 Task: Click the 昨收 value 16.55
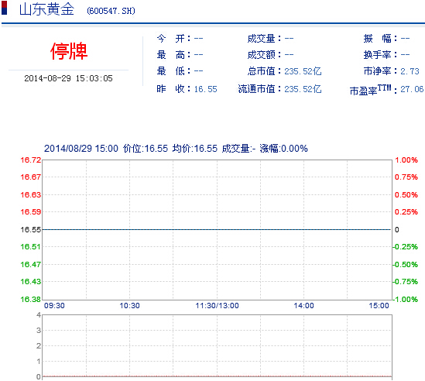[205, 89]
